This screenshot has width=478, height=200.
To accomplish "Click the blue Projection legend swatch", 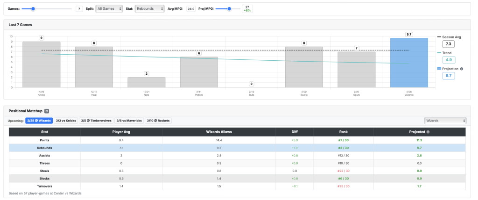I will 438,69.
